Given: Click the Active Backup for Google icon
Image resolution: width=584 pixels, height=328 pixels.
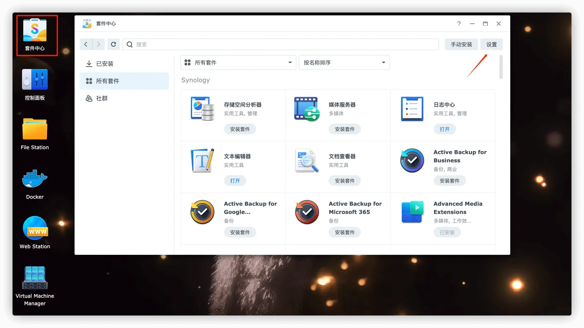Looking at the screenshot, I should (x=202, y=212).
